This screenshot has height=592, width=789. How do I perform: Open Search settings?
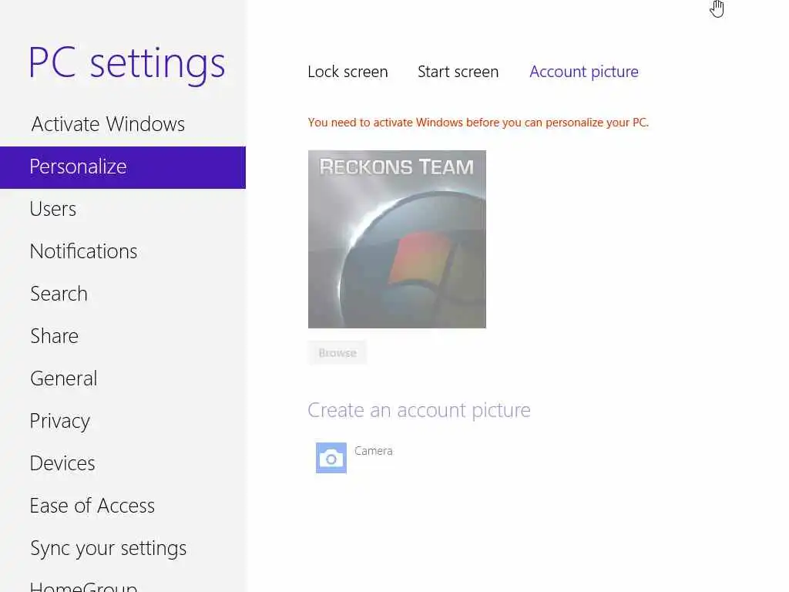pyautogui.click(x=59, y=294)
